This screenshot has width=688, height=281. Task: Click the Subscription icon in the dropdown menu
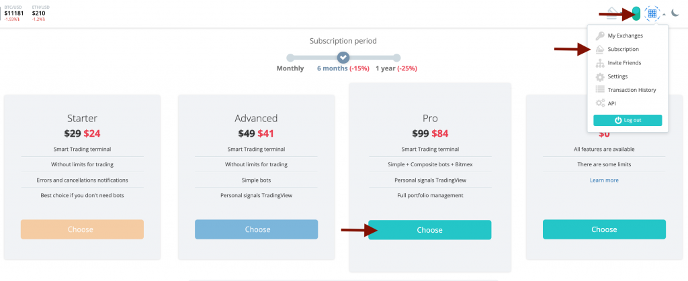coord(600,49)
